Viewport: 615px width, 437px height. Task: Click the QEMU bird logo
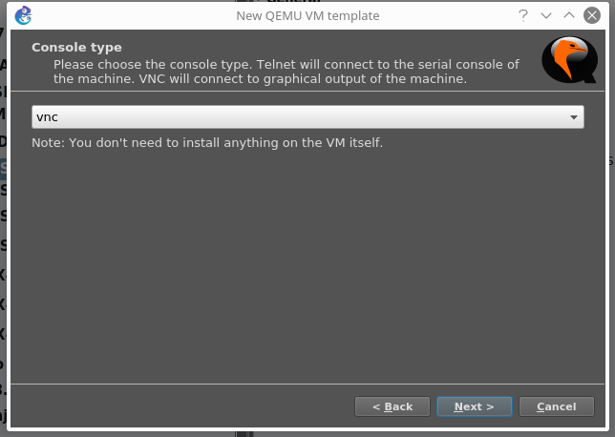[x=562, y=61]
